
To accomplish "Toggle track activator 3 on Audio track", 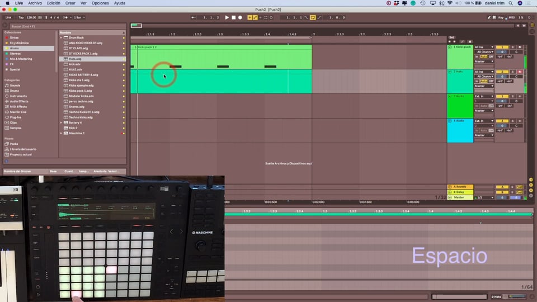I will point(502,97).
